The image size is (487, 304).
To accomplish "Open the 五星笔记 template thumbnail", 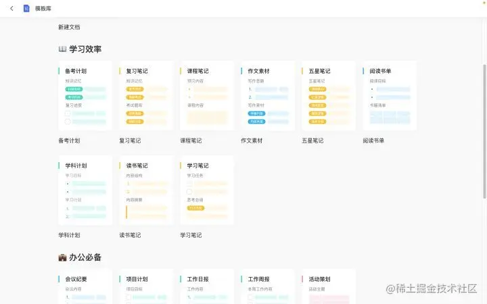I will click(329, 95).
